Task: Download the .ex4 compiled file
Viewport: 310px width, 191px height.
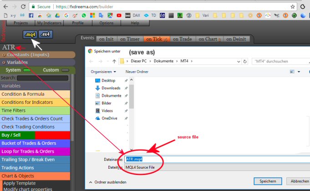Action: 46,34
